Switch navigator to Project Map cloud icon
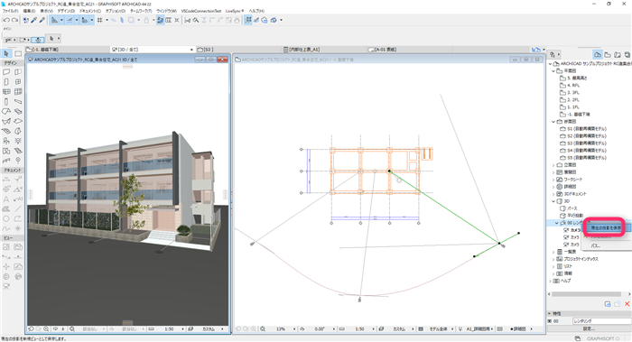Screen dimensions: 632x342 [x=598, y=54]
